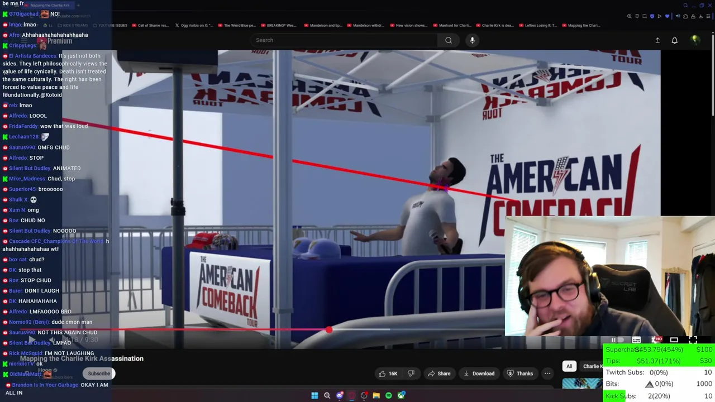Open the KICK STREAMS bookmark folder
Screen dimensions: 715x402
click(73, 25)
